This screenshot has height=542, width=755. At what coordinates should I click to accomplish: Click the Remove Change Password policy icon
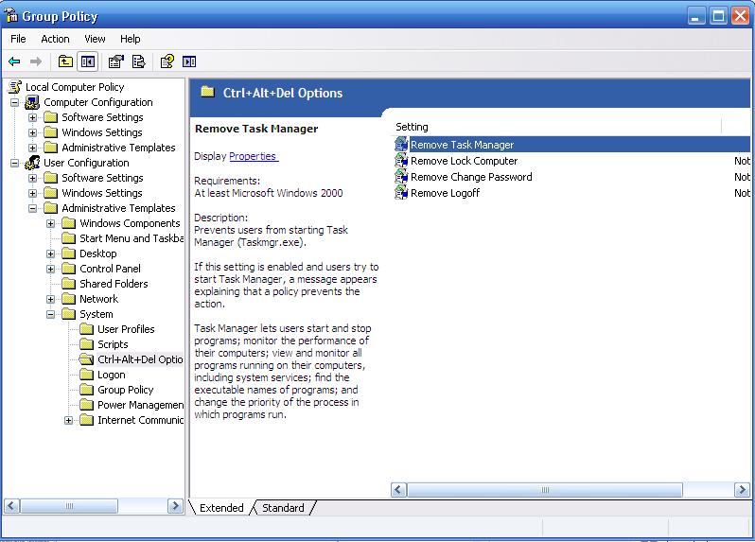pos(401,177)
